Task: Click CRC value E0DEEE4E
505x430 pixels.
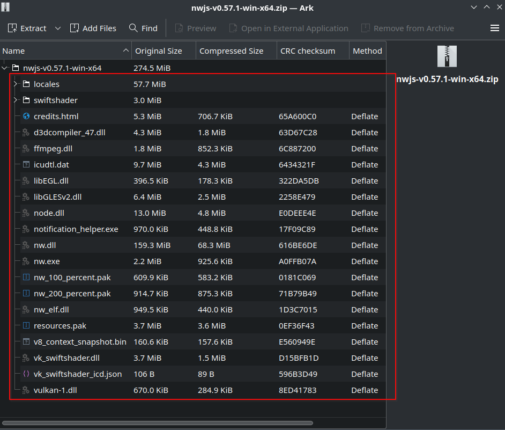Action: click(x=298, y=213)
